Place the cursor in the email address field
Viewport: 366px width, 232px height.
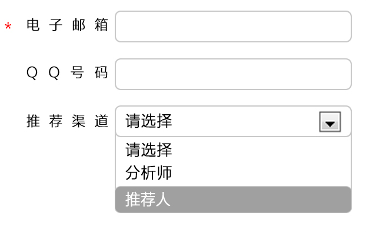233,26
